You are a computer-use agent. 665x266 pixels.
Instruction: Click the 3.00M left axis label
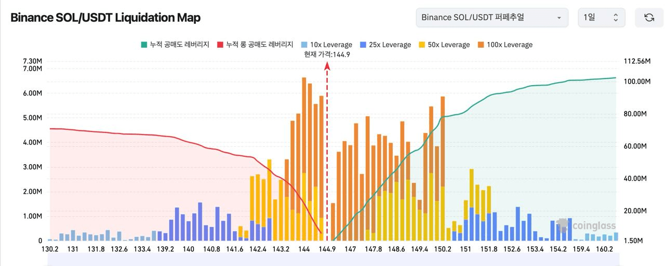pos(32,167)
